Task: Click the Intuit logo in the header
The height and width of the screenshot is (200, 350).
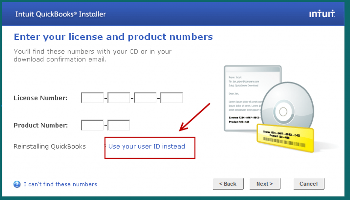Action: [322, 14]
